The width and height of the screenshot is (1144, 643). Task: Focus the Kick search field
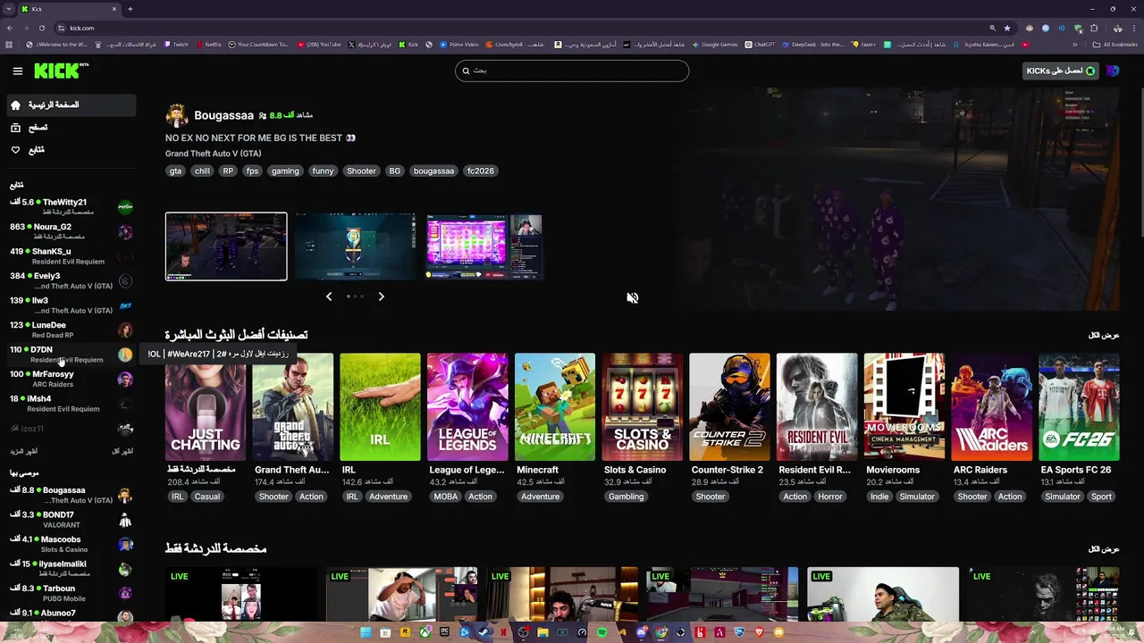pos(572,71)
